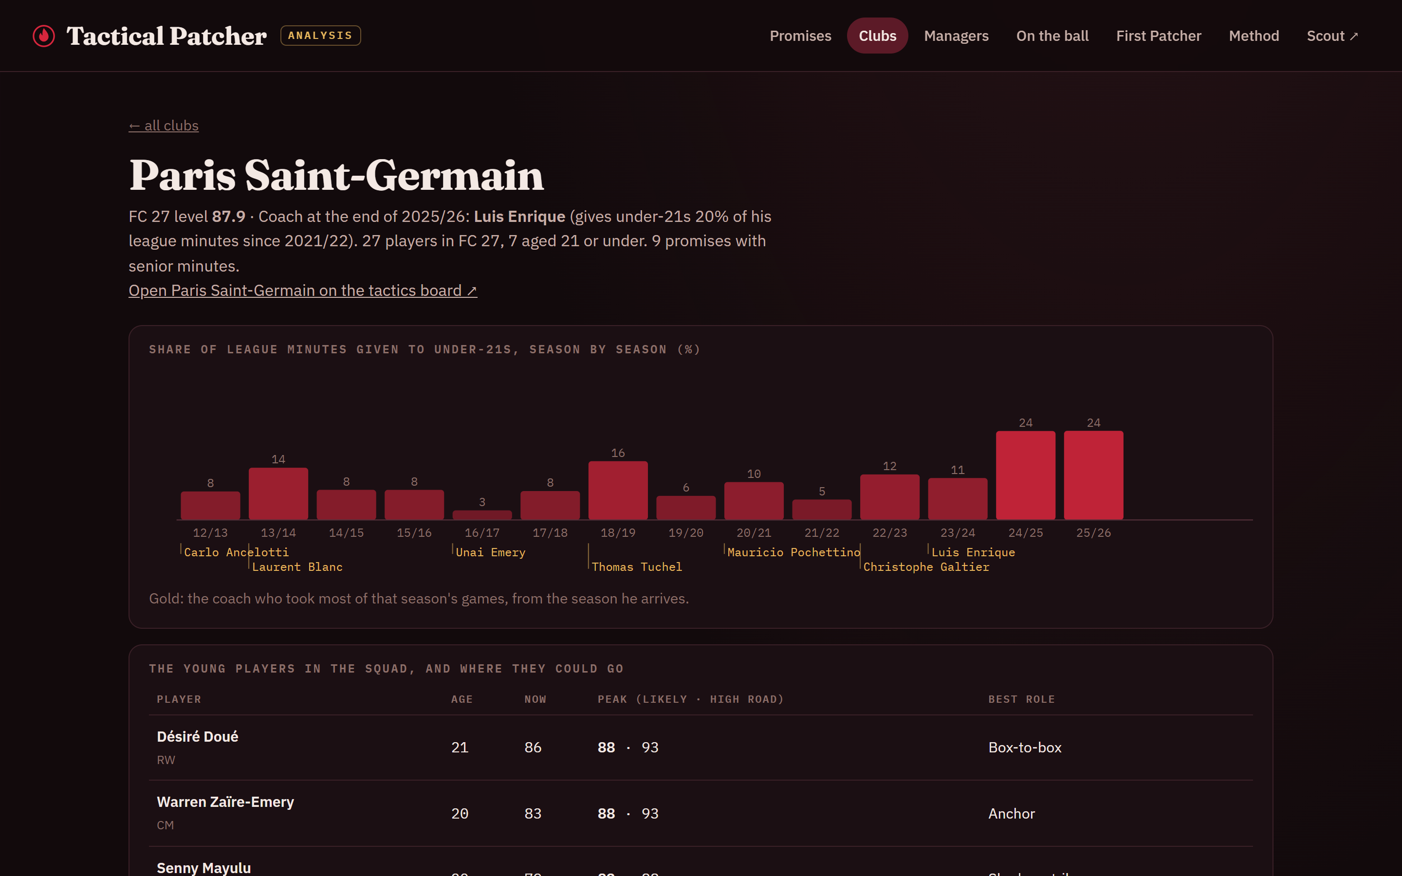Screen dimensions: 1402x876
Task: Open the On the ball page
Action: click(x=1052, y=36)
